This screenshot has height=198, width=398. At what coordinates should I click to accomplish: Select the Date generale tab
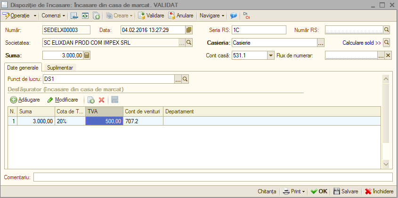tap(23, 68)
